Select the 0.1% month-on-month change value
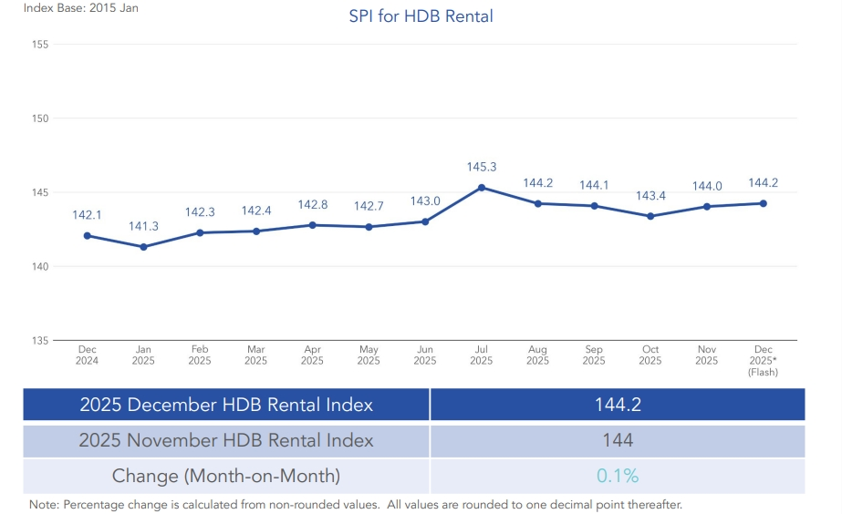This screenshot has height=514, width=842. coord(618,476)
